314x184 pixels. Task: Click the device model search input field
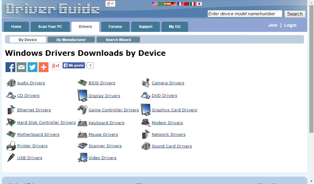pyautogui.click(x=244, y=13)
